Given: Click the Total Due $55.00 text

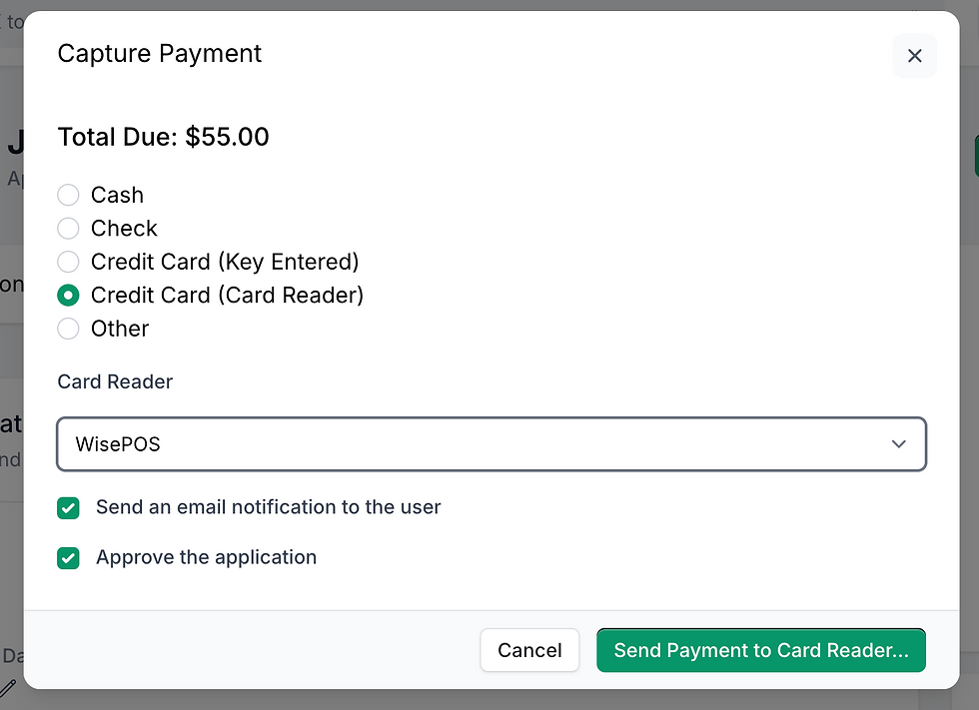Looking at the screenshot, I should click(x=164, y=137).
